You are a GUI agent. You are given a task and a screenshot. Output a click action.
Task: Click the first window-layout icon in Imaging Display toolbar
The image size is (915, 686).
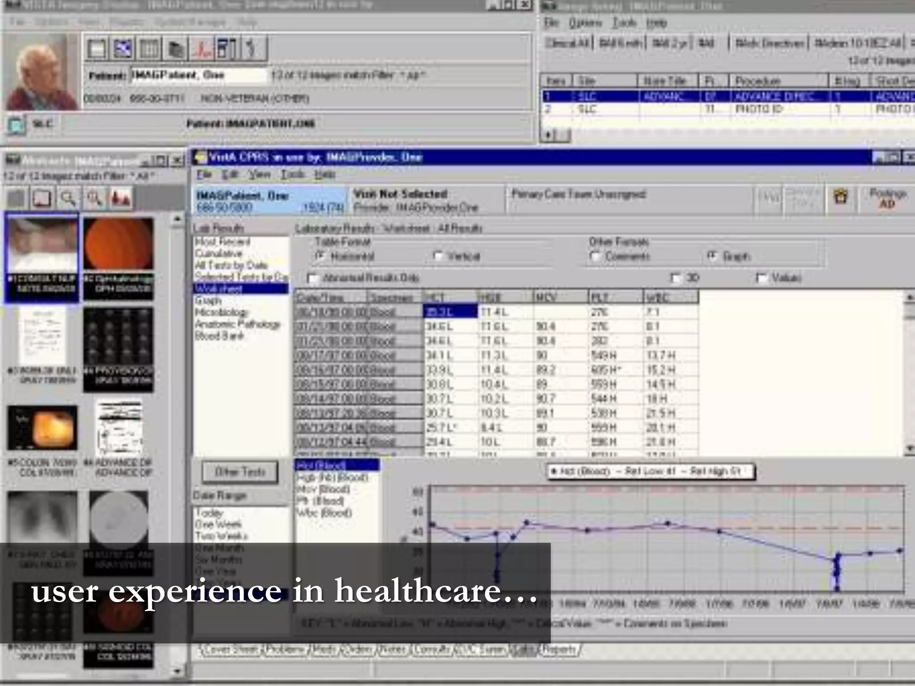(x=97, y=48)
